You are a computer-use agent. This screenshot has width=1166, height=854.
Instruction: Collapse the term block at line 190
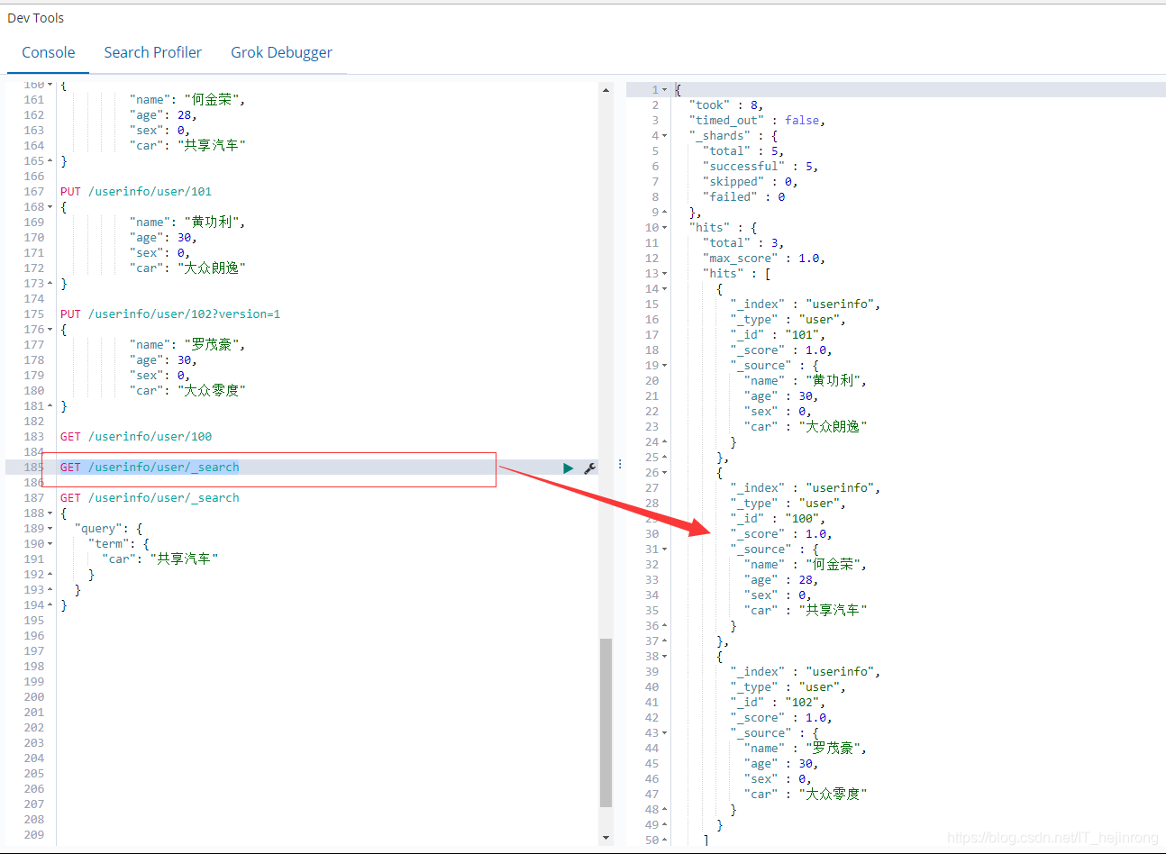click(x=50, y=544)
